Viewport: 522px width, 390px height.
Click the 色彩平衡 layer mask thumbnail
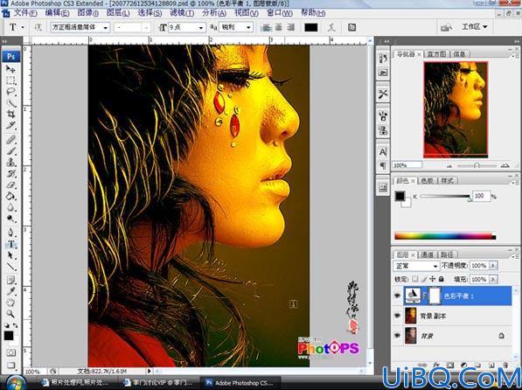435,296
